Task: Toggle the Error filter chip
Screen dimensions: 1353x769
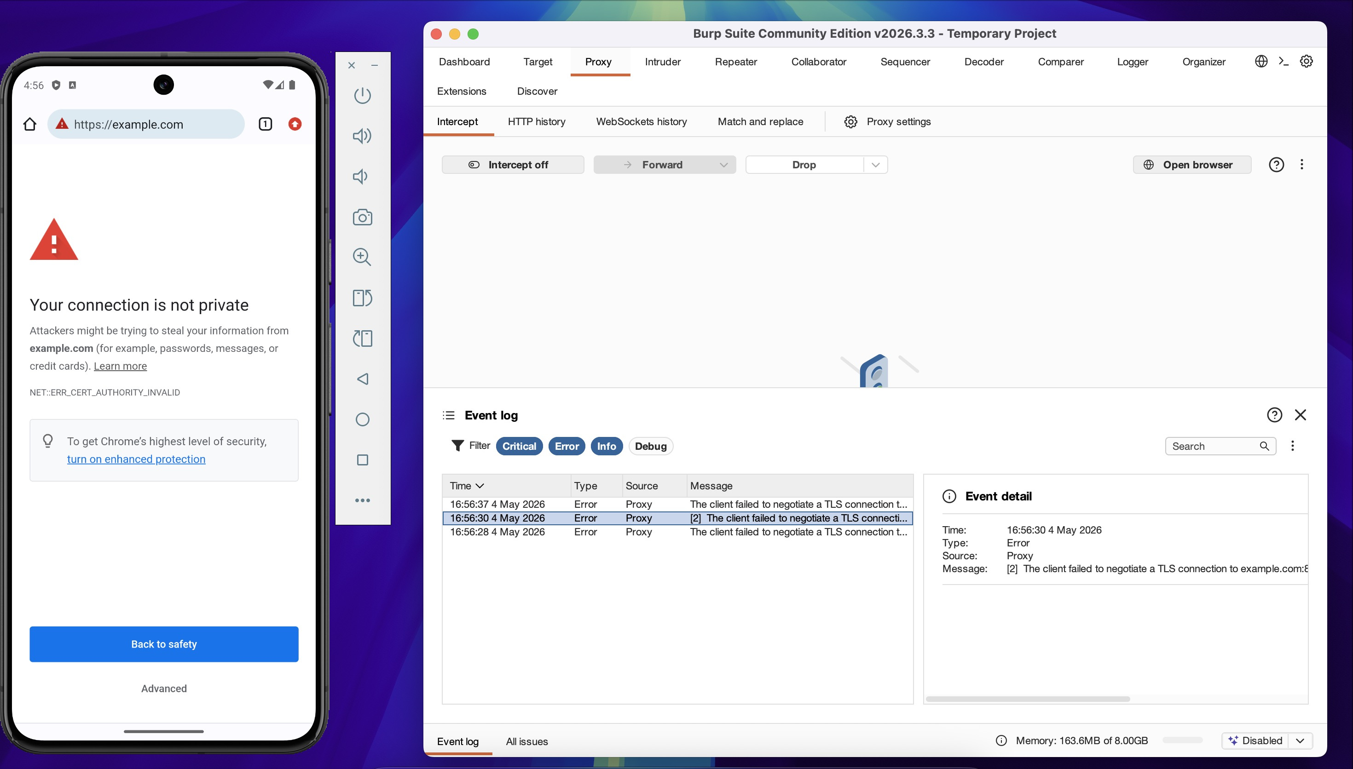Action: coord(567,446)
